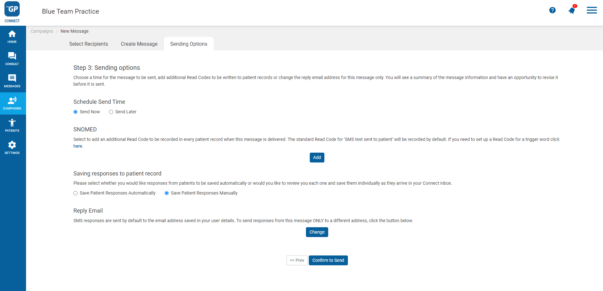Click the 'SNOMED' heading
This screenshot has width=603, height=291.
tap(85, 129)
